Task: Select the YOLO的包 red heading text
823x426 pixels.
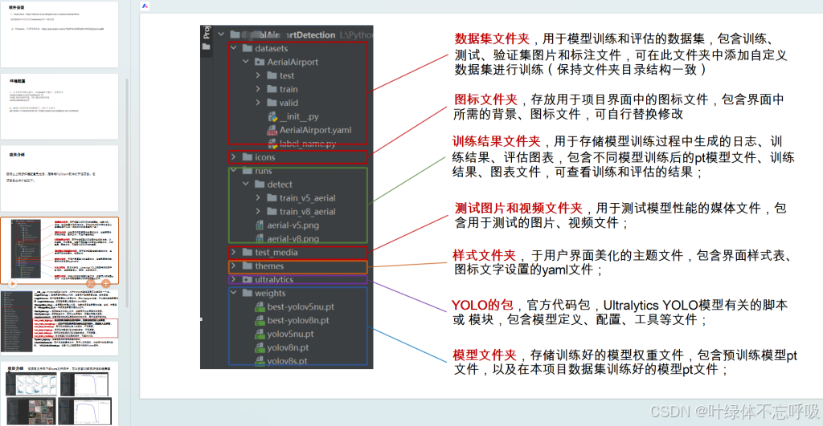Action: [482, 305]
